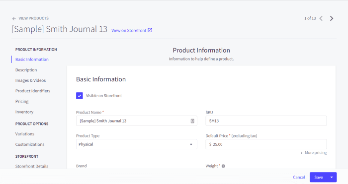
Task: Click into the SKU input field
Action: pyautogui.click(x=266, y=121)
